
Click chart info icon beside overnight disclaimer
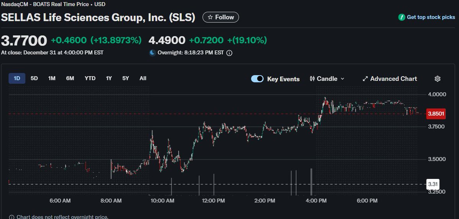pos(11,217)
